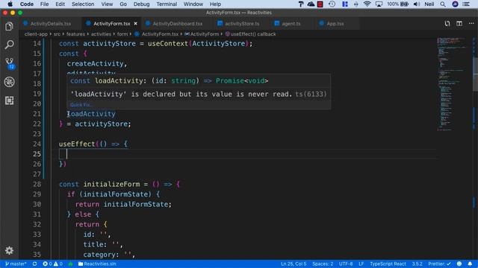478x268 pixels.
Task: Click the Quick Fix link in hover popup
Action: tap(81, 105)
